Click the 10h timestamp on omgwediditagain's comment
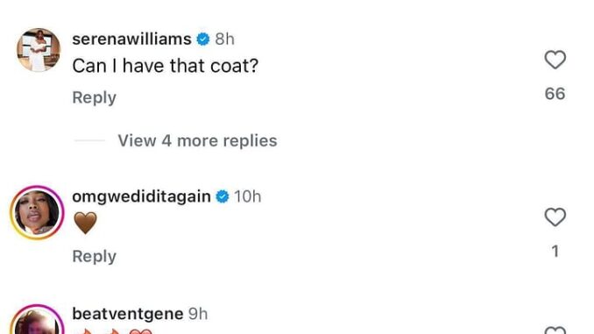This screenshot has height=334, width=594. 247,196
